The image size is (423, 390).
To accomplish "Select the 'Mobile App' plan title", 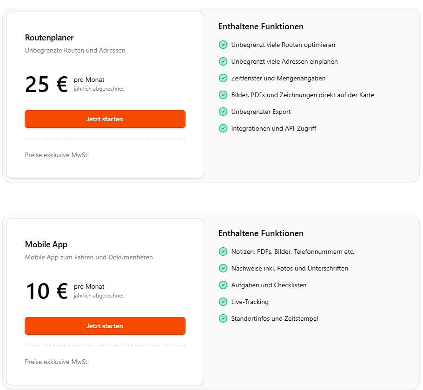I will coord(46,245).
